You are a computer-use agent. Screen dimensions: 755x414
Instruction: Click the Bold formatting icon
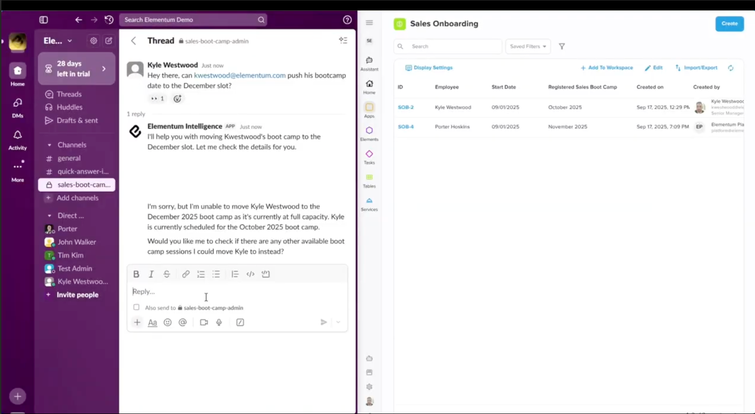(136, 274)
